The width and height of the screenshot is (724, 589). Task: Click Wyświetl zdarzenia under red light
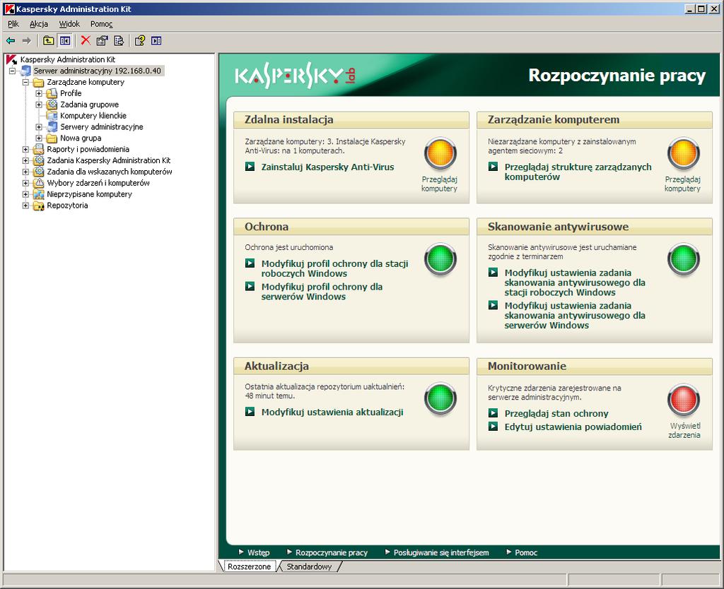coord(684,430)
